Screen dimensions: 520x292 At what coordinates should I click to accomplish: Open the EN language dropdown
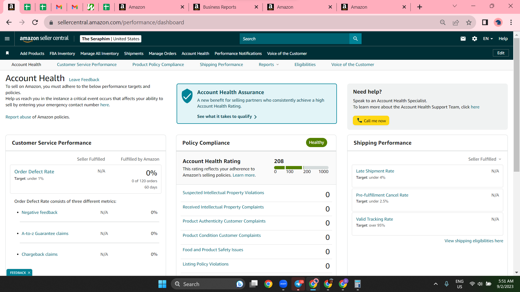488,39
